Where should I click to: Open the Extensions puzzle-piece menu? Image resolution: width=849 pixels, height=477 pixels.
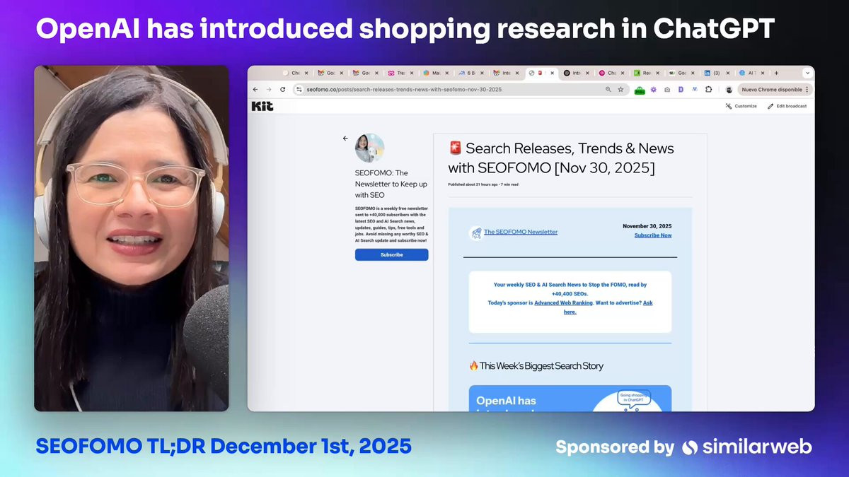[x=708, y=90]
